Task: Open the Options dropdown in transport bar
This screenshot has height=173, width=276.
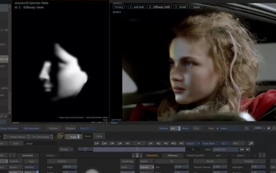Action: [x=193, y=144]
